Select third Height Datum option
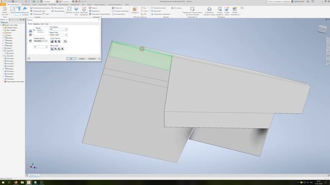 pyautogui.click(x=59, y=41)
